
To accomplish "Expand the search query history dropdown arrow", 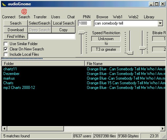I will 160,23.
